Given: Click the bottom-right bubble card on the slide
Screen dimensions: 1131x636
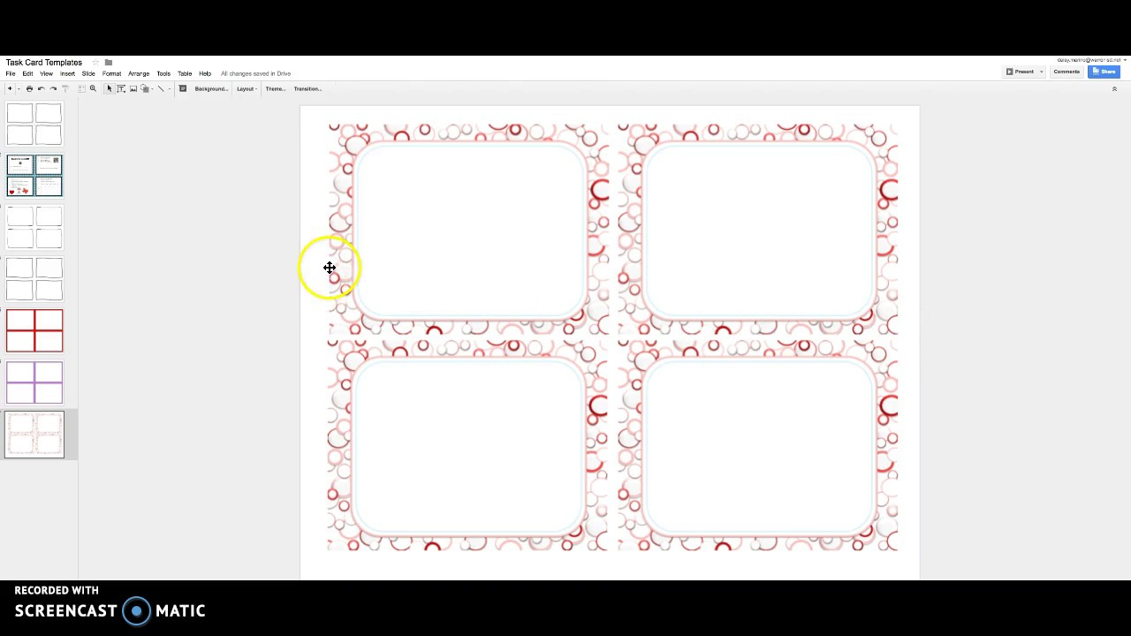Looking at the screenshot, I should [758, 445].
